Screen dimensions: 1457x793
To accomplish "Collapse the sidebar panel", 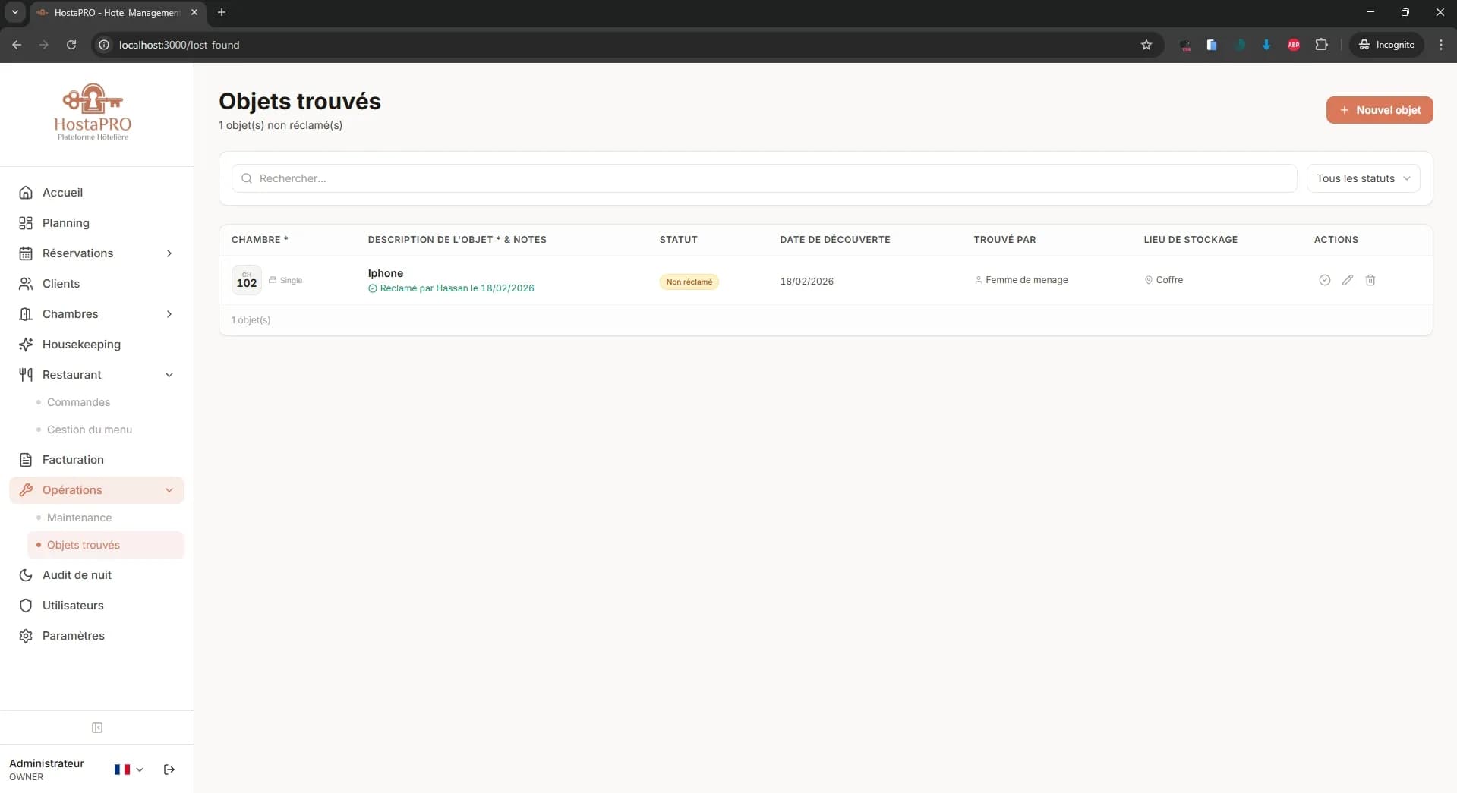I will point(97,728).
